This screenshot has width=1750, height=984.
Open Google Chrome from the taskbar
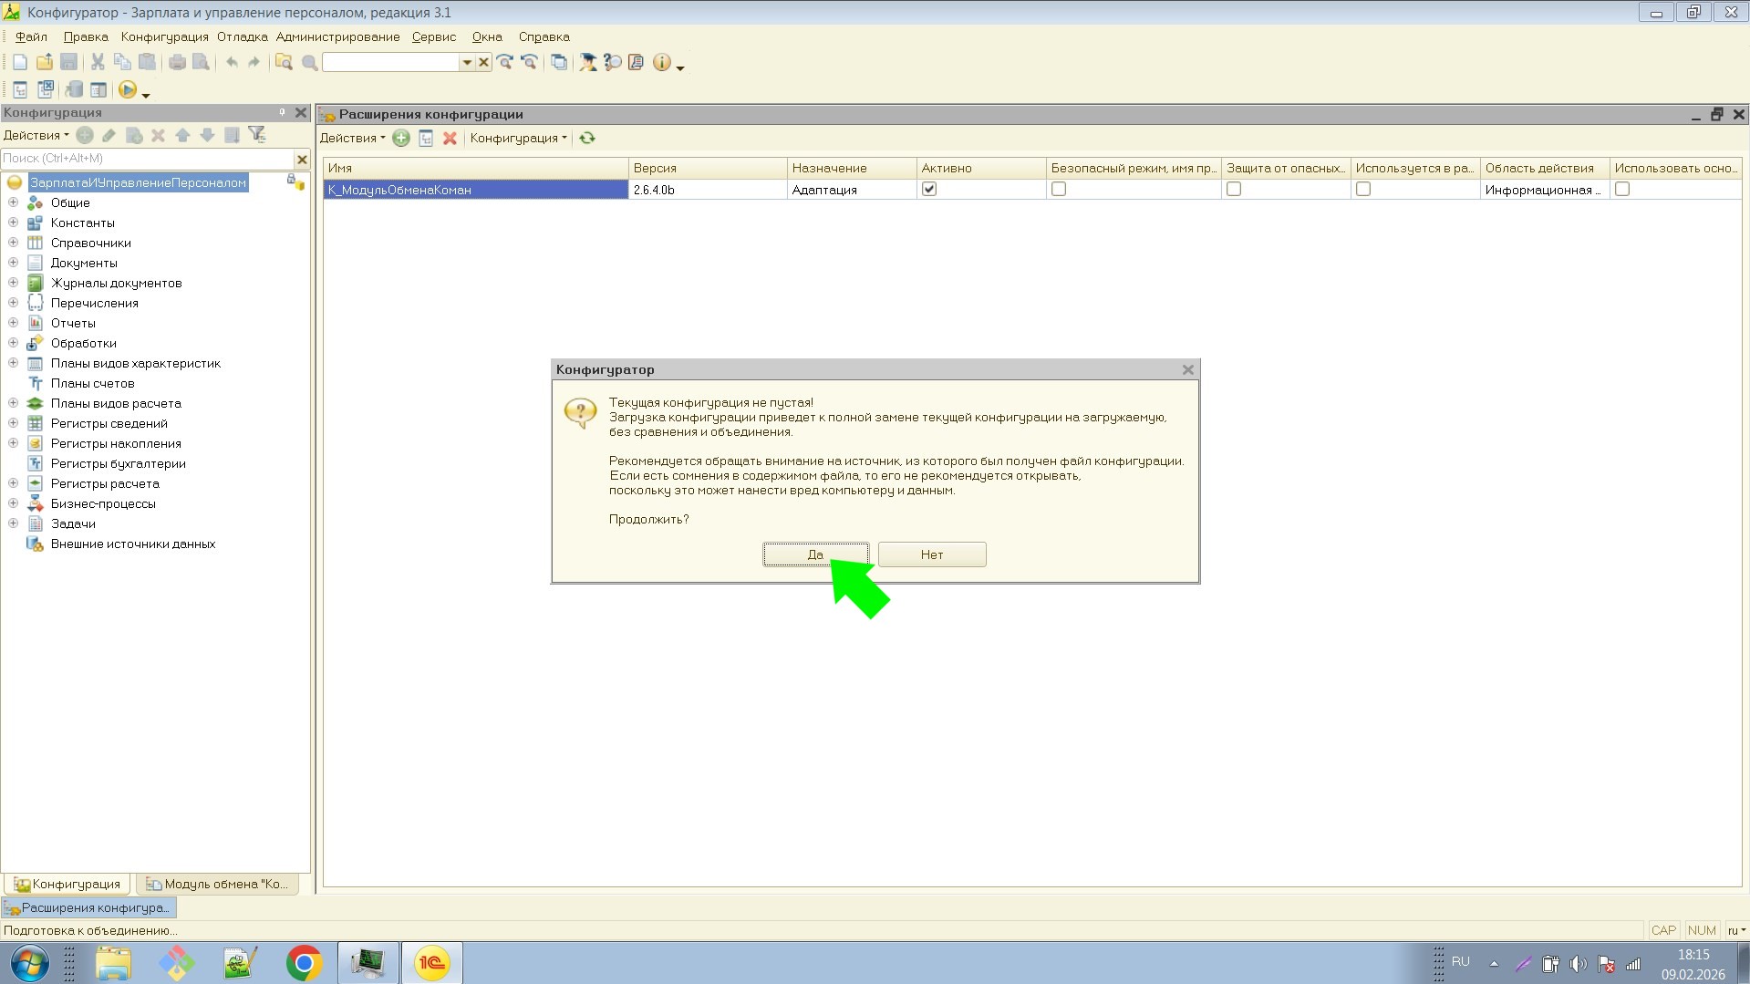pos(304,963)
